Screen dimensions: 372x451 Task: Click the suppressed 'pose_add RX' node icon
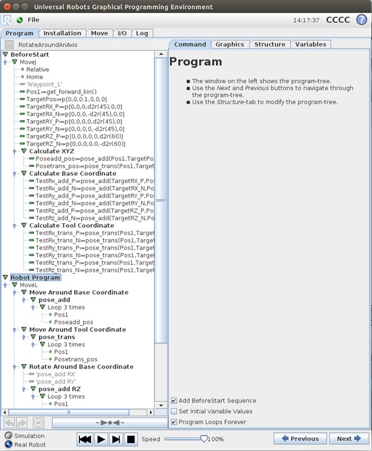click(x=32, y=374)
